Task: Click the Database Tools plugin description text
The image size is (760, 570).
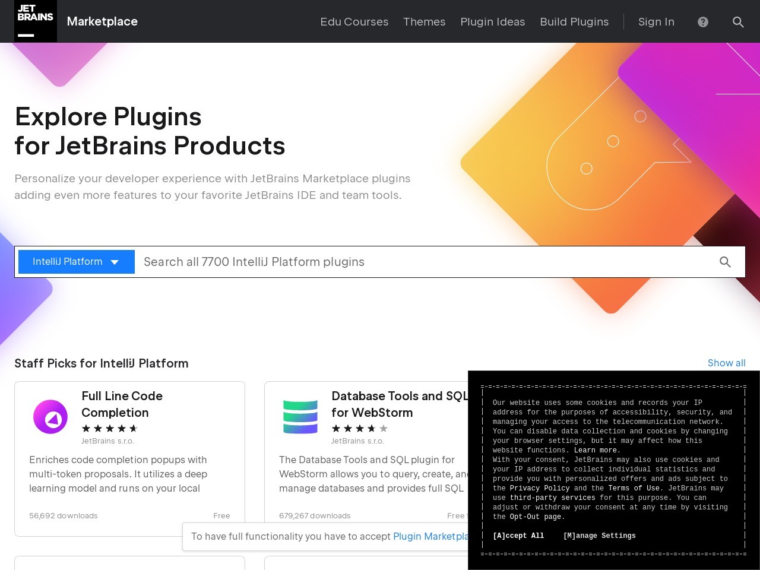Action: [373, 474]
